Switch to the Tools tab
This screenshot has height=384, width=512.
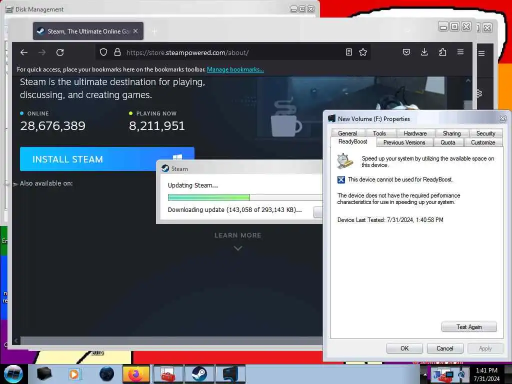pyautogui.click(x=379, y=133)
